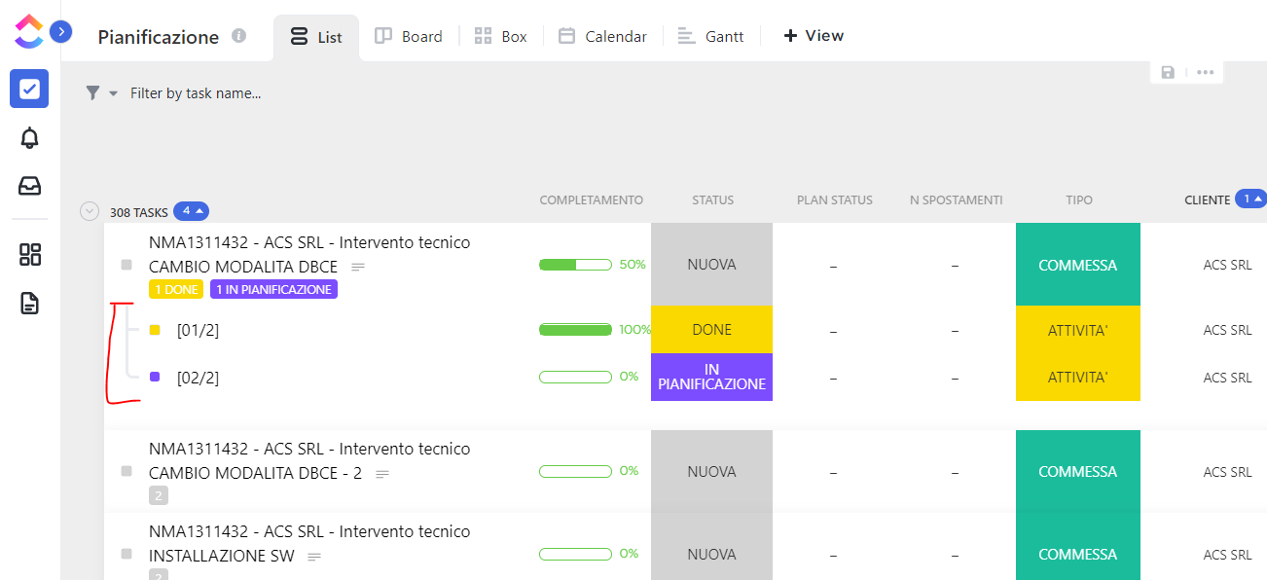Open the Calendar view tab
1267x580 pixels.
[x=602, y=36]
